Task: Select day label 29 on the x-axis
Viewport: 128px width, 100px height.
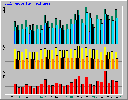Action: coord(112,97)
